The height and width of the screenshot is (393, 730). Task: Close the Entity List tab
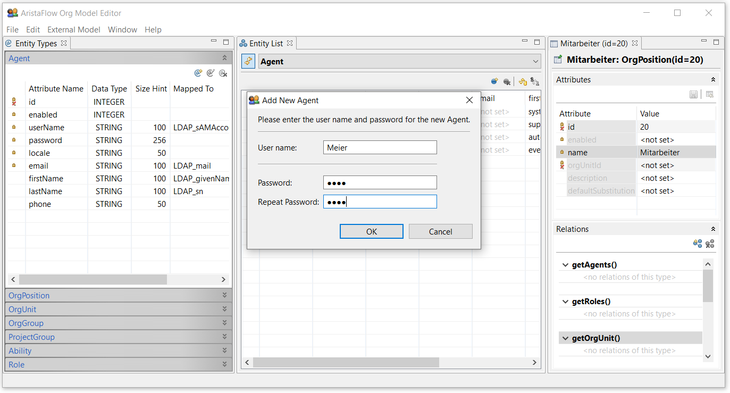coord(290,43)
